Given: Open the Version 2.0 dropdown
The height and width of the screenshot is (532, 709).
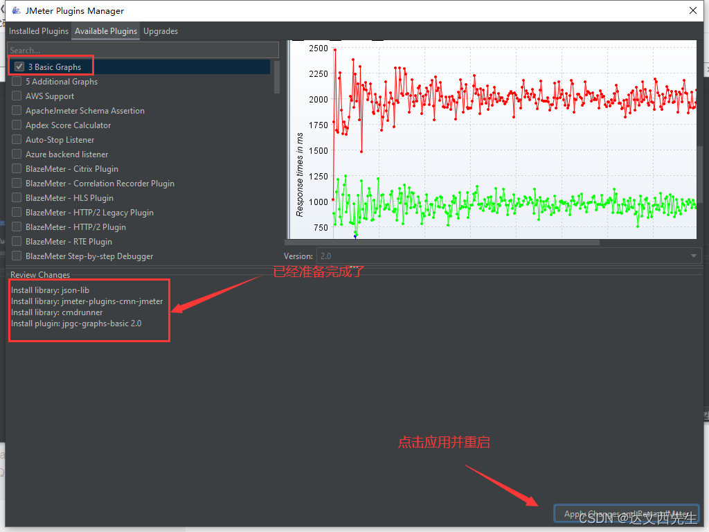Looking at the screenshot, I should (509, 256).
